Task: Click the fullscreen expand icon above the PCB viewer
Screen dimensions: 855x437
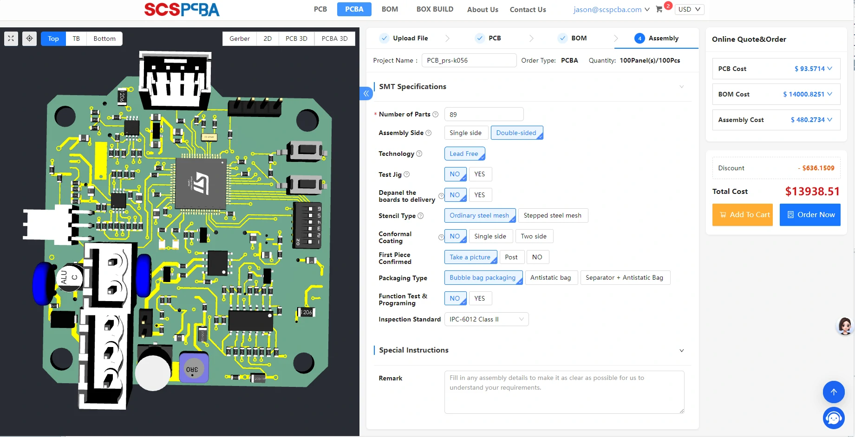Action: click(11, 39)
